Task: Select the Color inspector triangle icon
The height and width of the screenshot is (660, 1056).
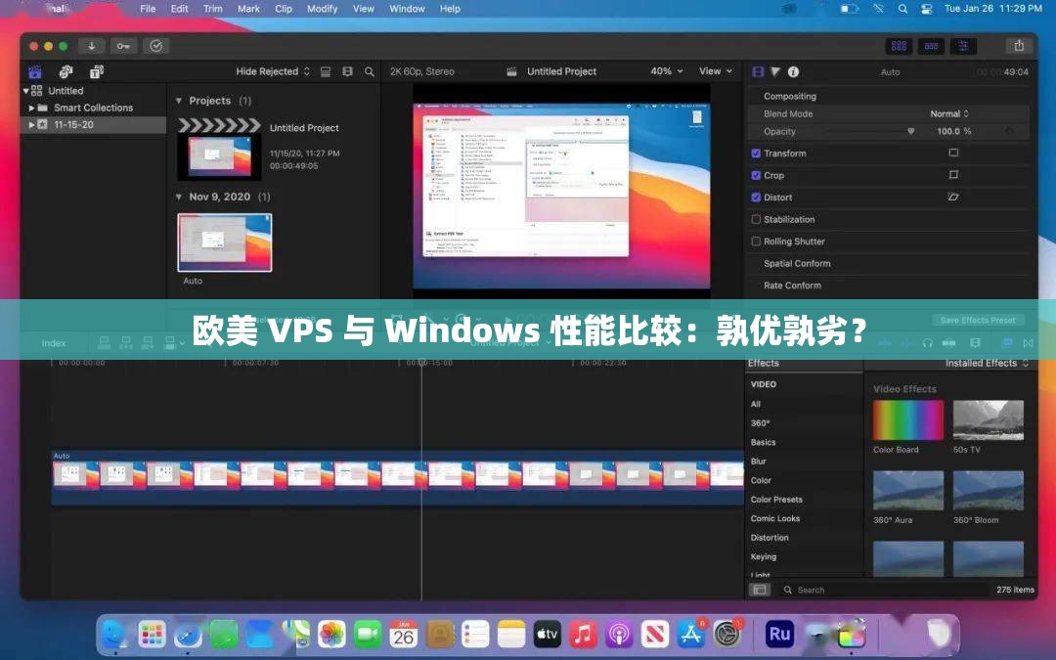Action: [x=775, y=71]
